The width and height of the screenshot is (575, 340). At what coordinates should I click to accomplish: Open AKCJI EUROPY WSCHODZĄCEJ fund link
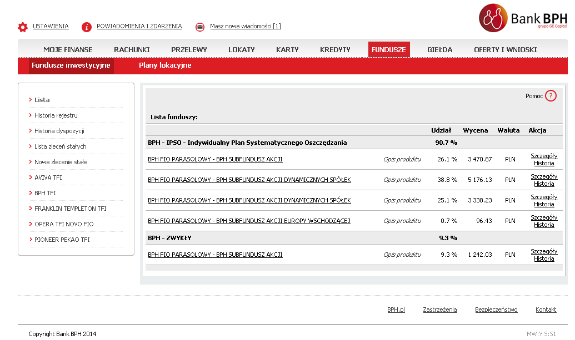249,221
